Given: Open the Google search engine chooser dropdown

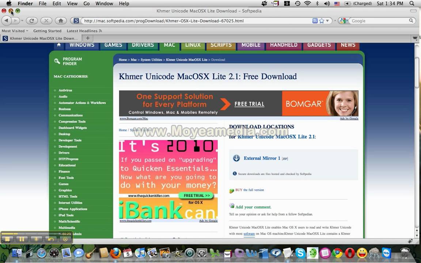Looking at the screenshot, I should coord(343,21).
